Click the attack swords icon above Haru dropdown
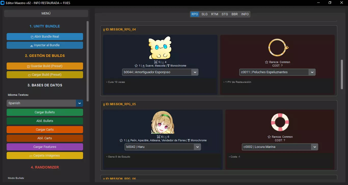 [158, 137]
